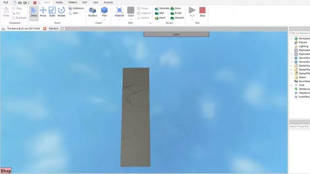Expand the ServerStorage node
The image size is (310, 174).
tap(291, 62)
